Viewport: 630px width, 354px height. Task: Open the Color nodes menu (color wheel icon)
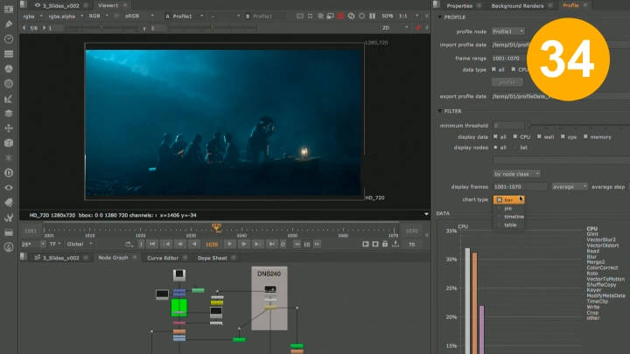[9, 69]
